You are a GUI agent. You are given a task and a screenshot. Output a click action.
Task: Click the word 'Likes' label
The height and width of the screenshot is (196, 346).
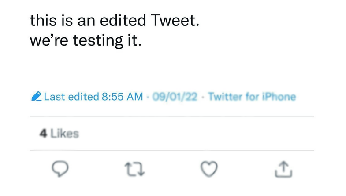(65, 134)
